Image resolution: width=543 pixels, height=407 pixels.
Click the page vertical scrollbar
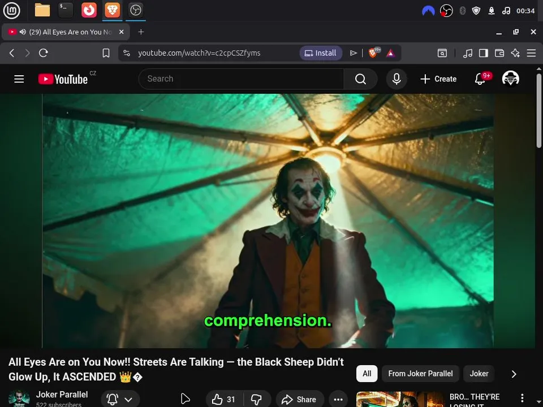click(x=539, y=111)
